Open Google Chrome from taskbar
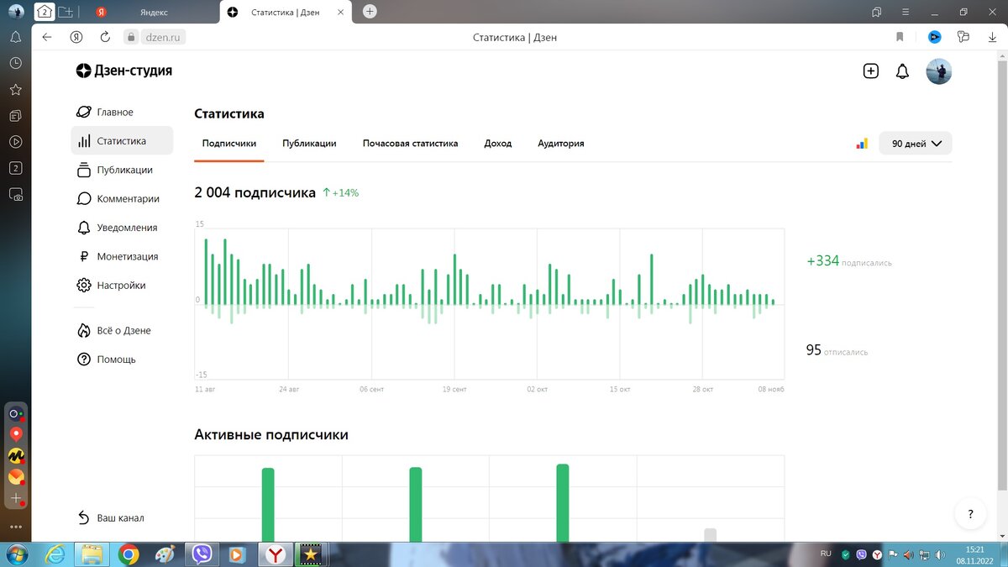Image resolution: width=1008 pixels, height=567 pixels. pyautogui.click(x=129, y=554)
